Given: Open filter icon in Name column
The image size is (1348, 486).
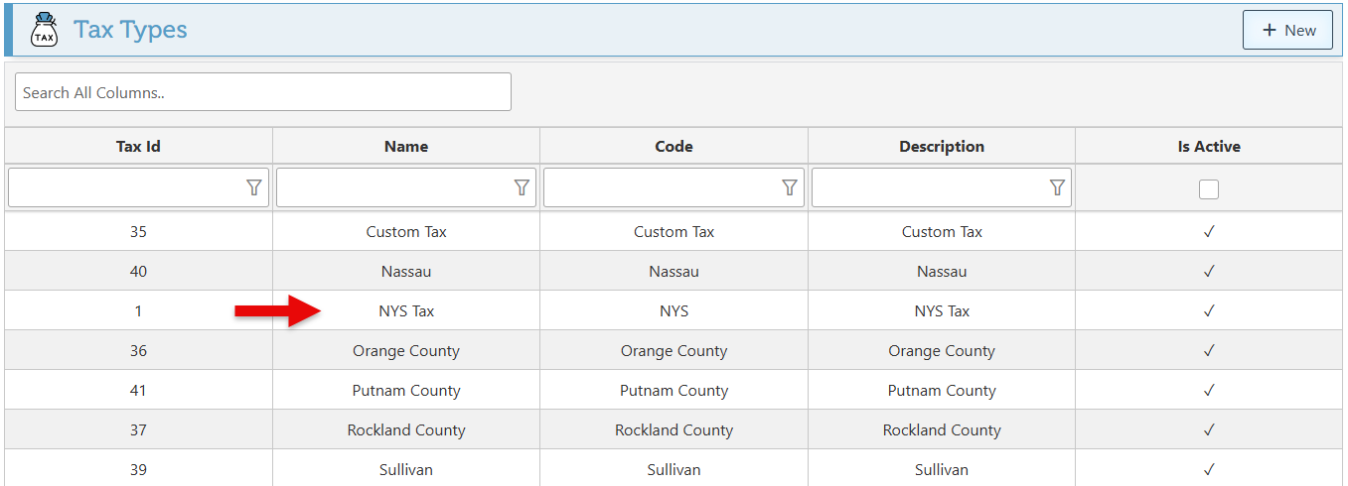Looking at the screenshot, I should pos(522,187).
